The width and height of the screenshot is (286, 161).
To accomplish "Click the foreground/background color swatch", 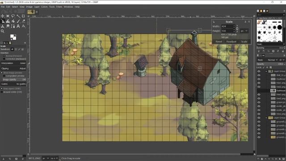I will [x=13, y=37].
